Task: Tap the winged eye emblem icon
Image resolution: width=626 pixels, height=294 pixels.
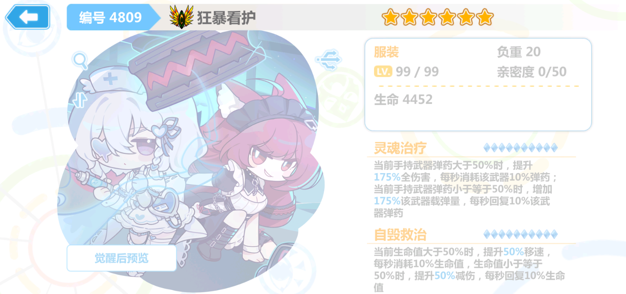Action: point(181,17)
